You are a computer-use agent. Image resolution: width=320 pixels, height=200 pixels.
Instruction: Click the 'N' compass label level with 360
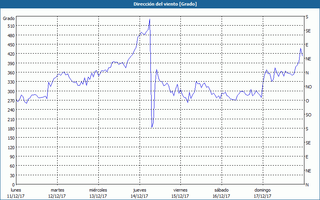click(307, 73)
